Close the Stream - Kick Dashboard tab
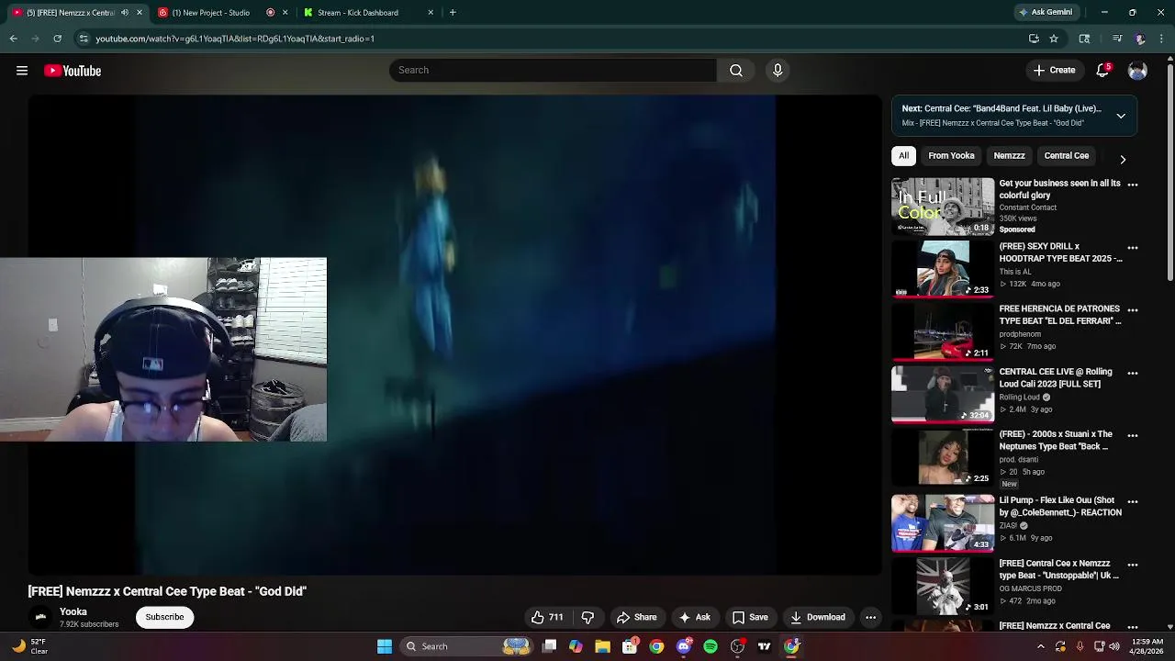 pos(431,12)
